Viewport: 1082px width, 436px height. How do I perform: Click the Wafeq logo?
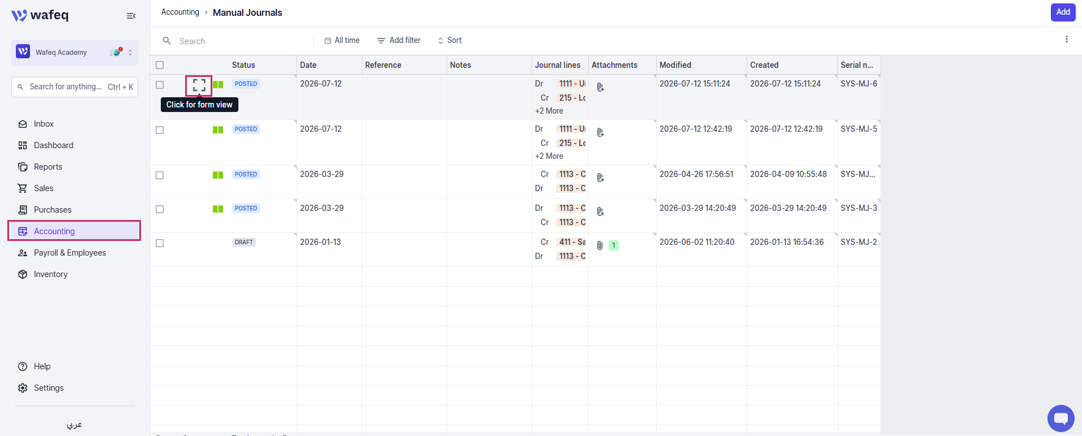[x=40, y=15]
